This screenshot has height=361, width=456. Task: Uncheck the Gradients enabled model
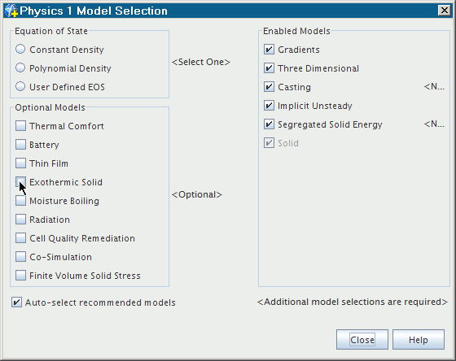point(269,50)
